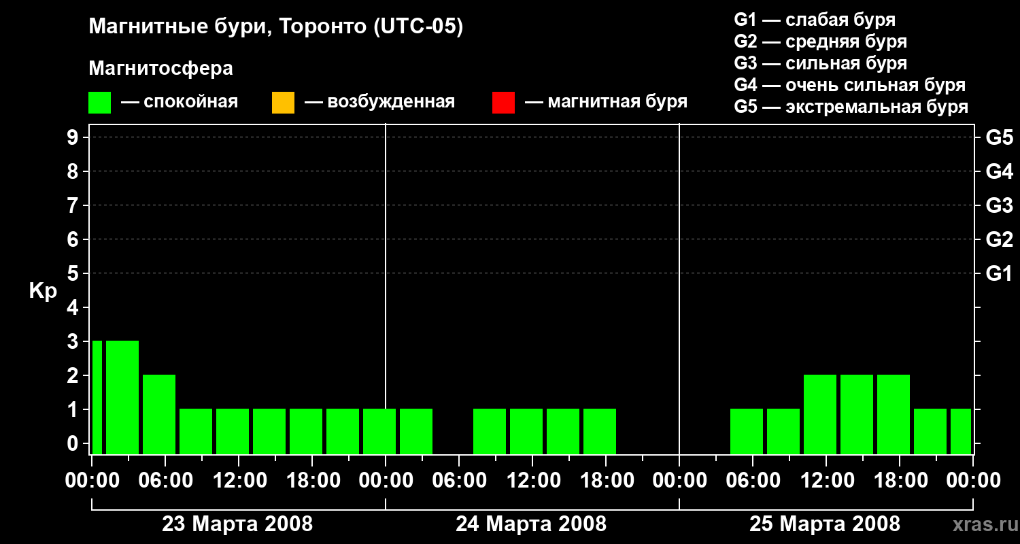Click the red 'магнитная буря' legend swatch

coord(503,103)
